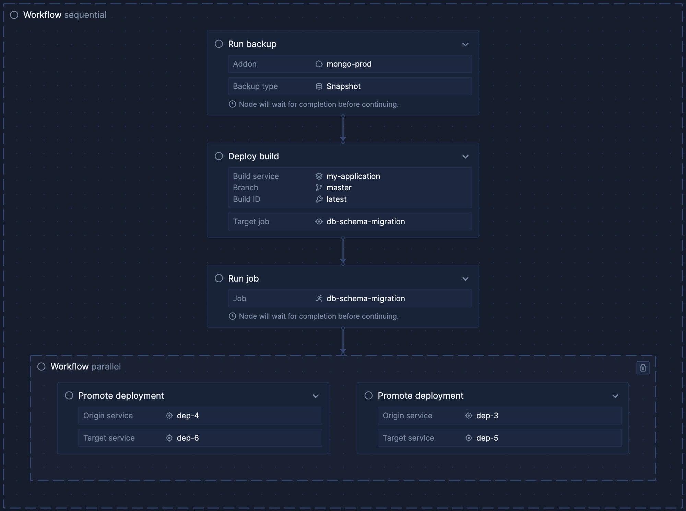This screenshot has width=686, height=511.
Task: Click the git branch icon beside master
Action: [x=319, y=188]
